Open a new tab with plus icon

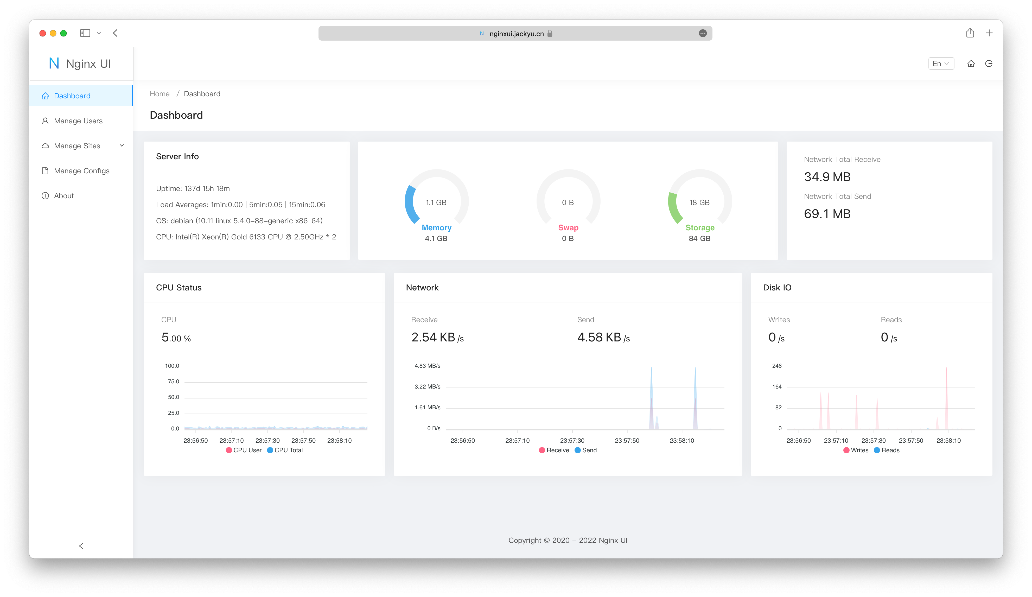989,33
